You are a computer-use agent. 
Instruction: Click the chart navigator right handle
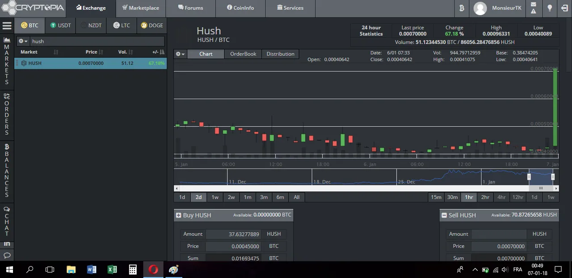[x=553, y=177]
